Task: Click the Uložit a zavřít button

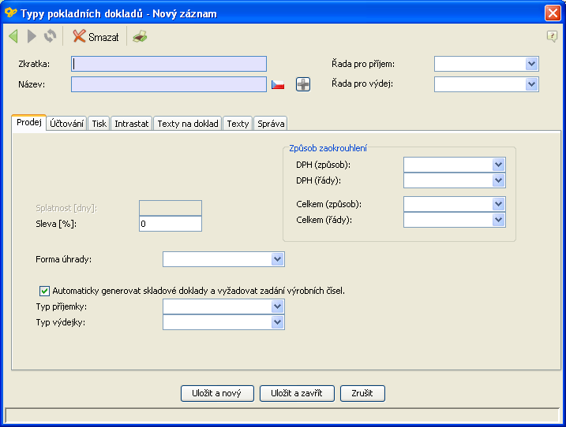Action: pos(297,393)
